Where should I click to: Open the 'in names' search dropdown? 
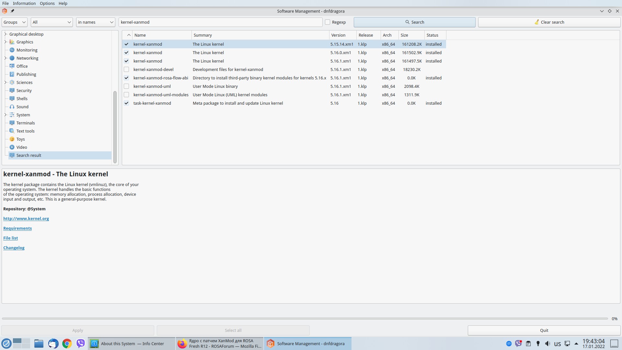point(96,22)
